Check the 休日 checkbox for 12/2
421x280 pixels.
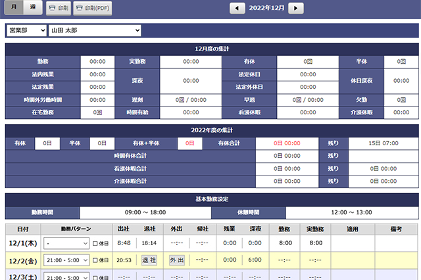(x=96, y=260)
